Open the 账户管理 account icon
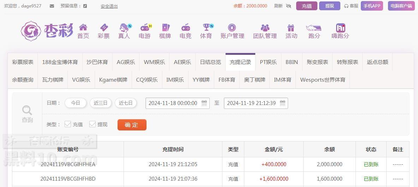This screenshot has width=418, height=187. [232, 28]
